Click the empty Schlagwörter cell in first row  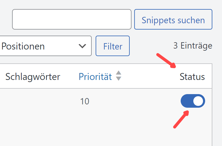[x=33, y=101]
